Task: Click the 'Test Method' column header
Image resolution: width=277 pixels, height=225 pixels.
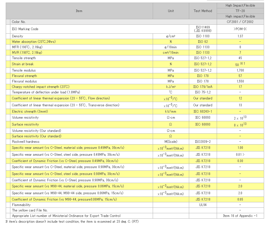Action: [203, 11]
